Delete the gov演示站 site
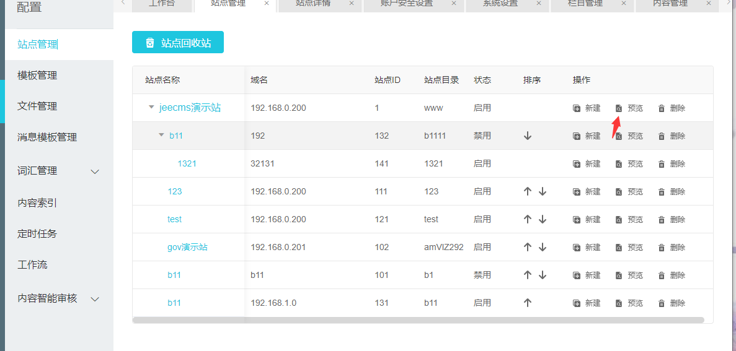The width and height of the screenshot is (736, 351). 672,247
